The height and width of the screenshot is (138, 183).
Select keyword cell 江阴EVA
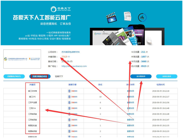coord(32,108)
